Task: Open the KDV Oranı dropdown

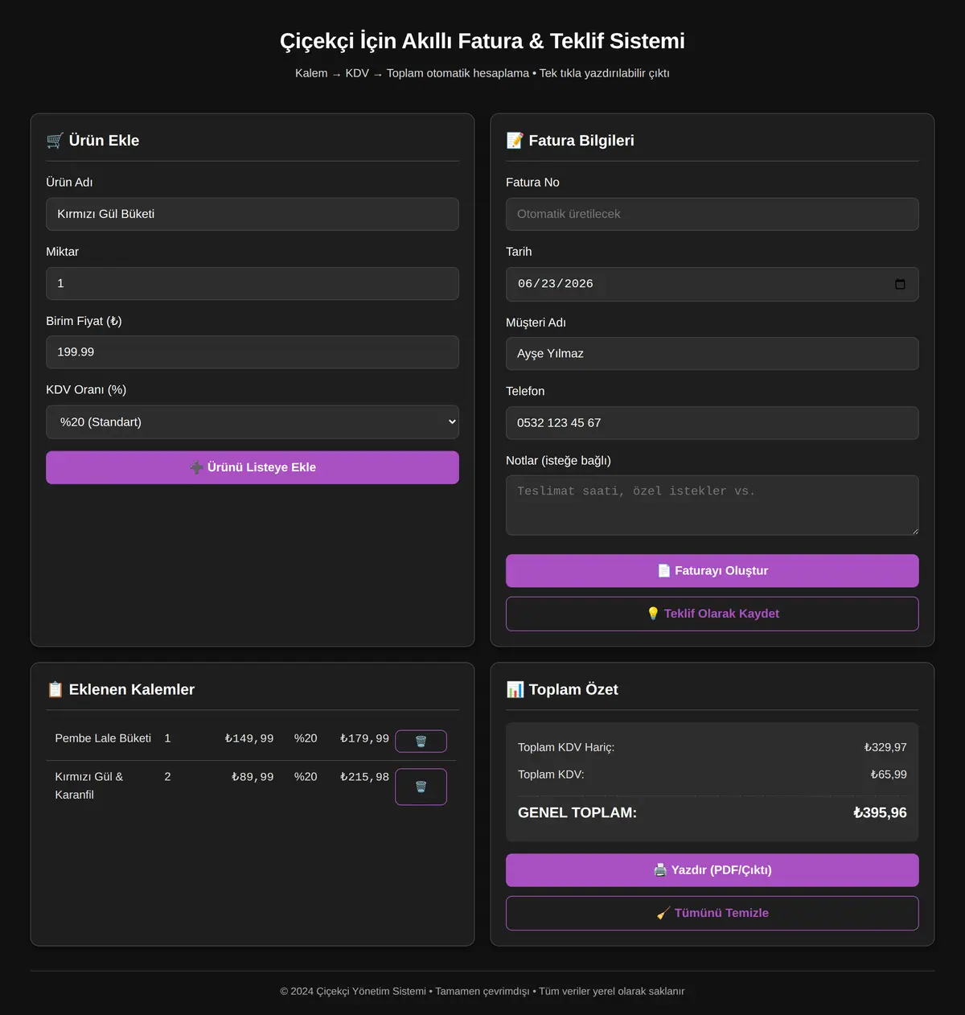Action: pos(253,422)
